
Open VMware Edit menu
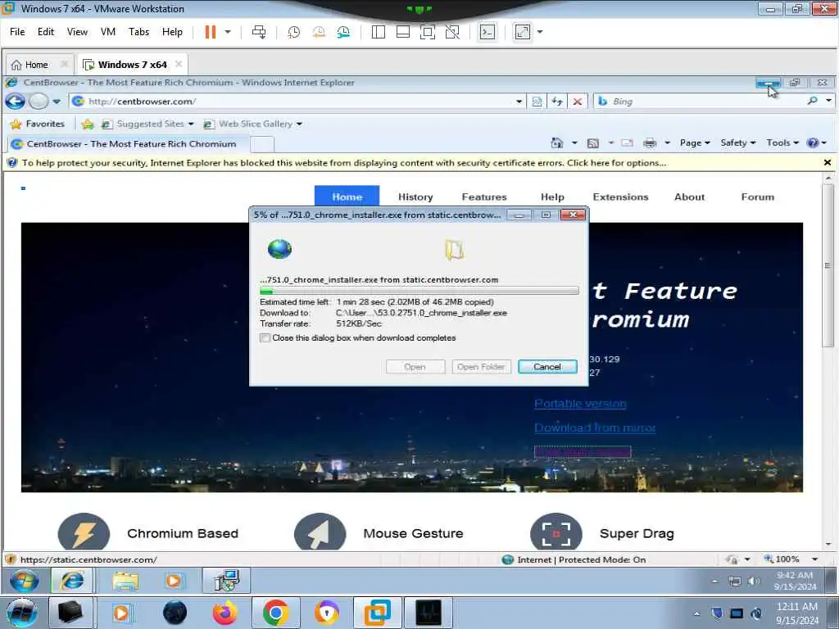tap(46, 32)
